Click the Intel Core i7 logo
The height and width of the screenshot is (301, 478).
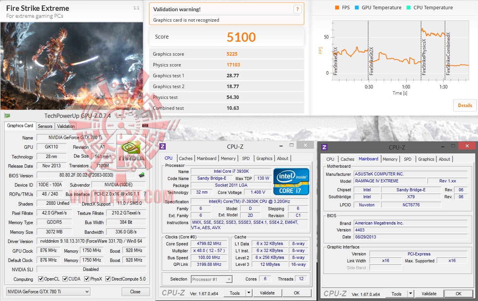point(291,181)
